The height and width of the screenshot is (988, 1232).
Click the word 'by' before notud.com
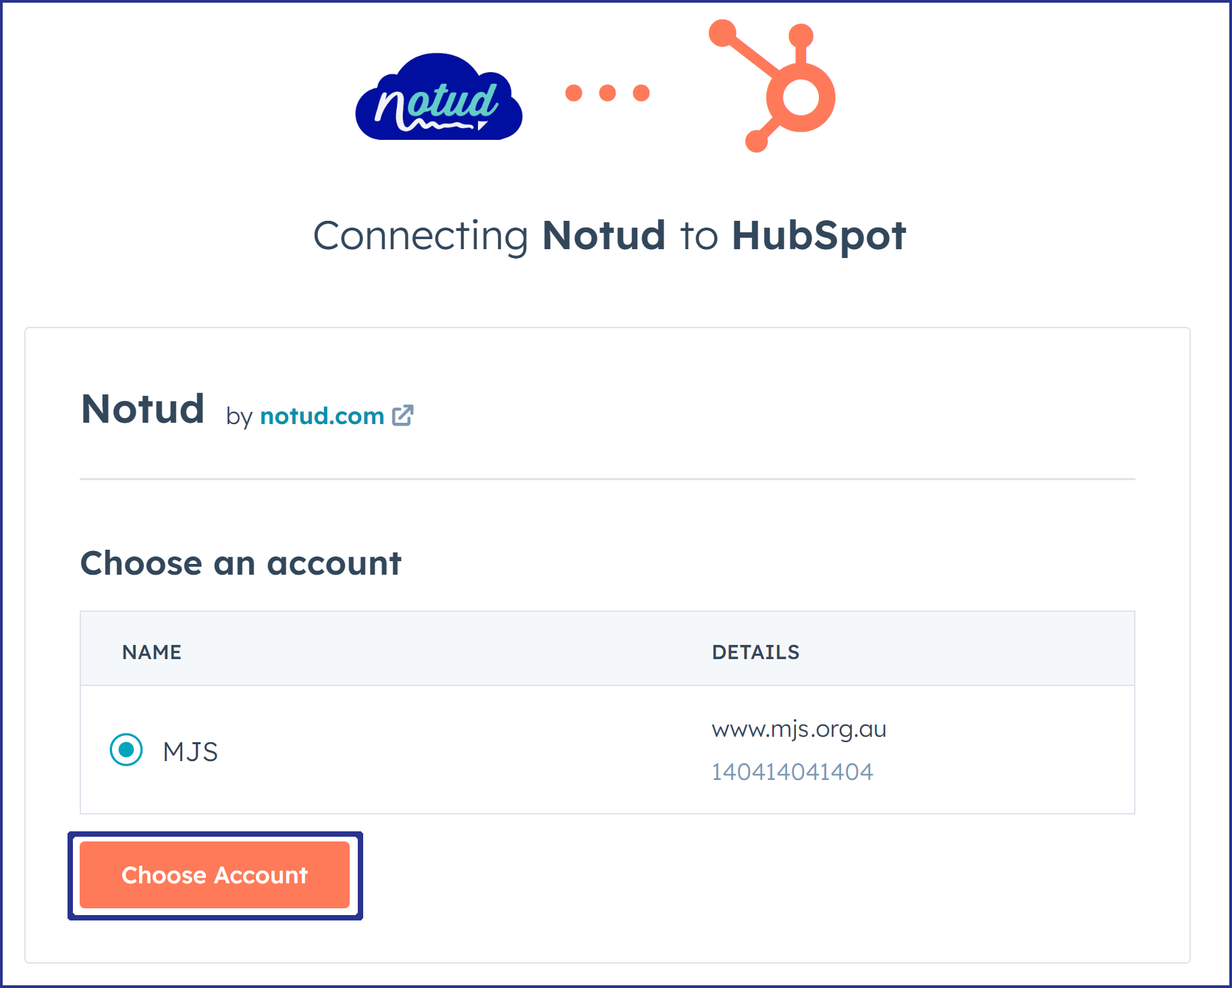239,417
